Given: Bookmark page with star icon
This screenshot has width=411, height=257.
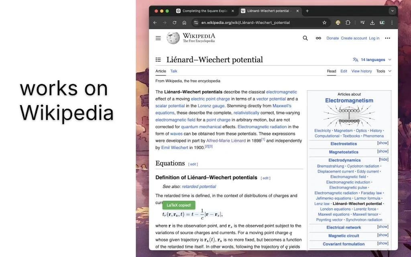Looking at the screenshot, I should [324, 22].
